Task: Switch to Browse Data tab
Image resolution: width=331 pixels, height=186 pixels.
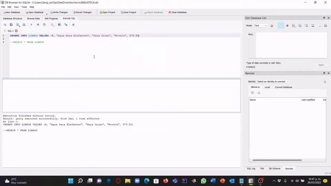Action: (33, 19)
